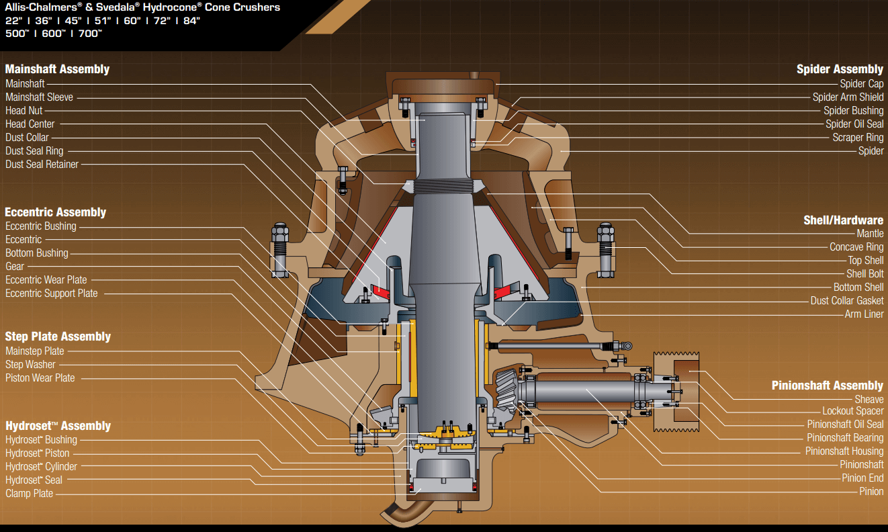888x532 pixels.
Task: Click the Head Center label
Action: 30,124
